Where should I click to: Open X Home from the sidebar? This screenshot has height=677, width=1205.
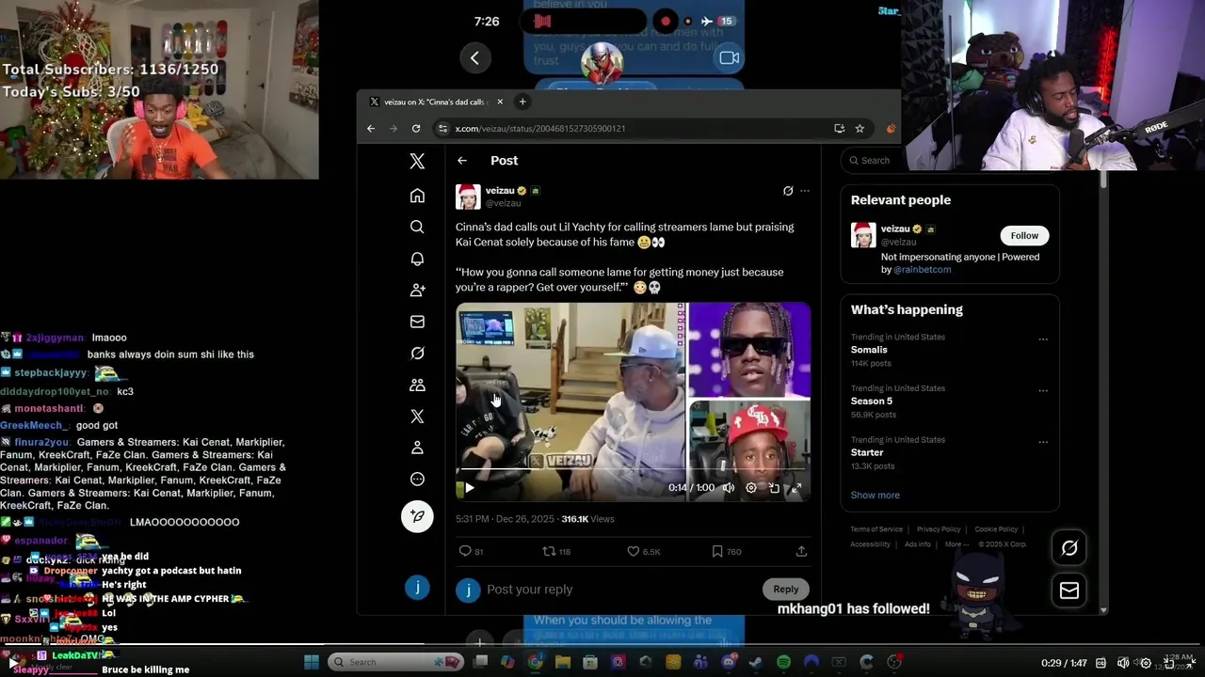pos(417,196)
